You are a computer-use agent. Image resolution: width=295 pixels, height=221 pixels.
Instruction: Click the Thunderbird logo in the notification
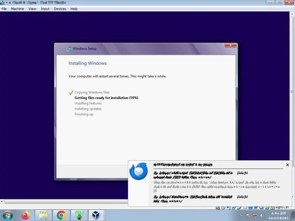(x=139, y=171)
